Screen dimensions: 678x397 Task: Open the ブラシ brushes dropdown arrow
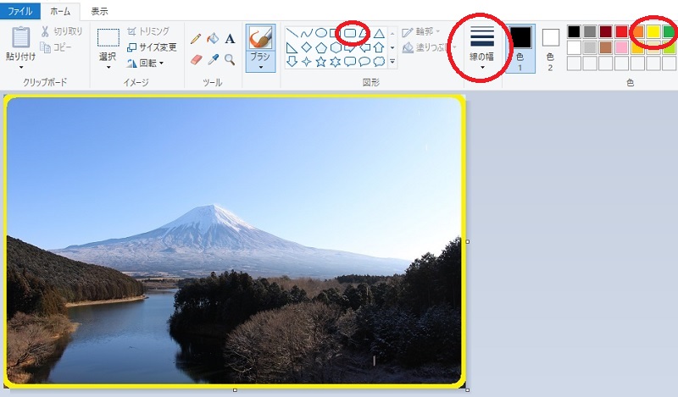tap(260, 67)
